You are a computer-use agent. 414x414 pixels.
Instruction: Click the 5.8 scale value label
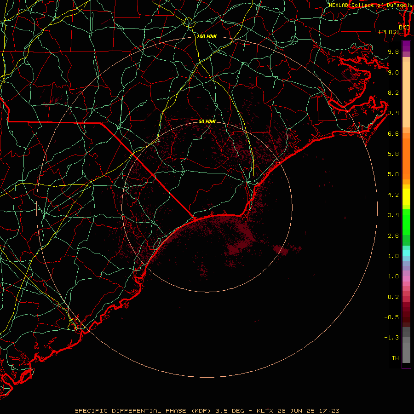393,154
